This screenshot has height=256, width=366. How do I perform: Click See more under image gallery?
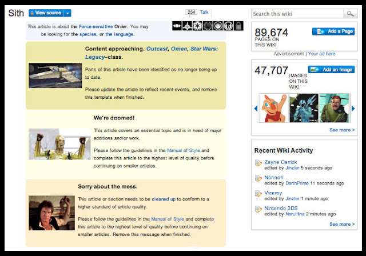pyautogui.click(x=342, y=130)
